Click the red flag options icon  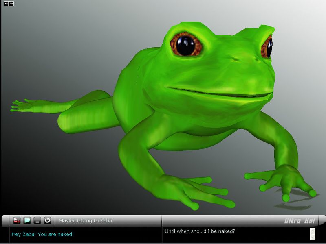(x=17, y=220)
